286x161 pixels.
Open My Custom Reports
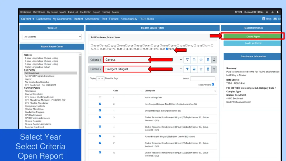click(57, 12)
